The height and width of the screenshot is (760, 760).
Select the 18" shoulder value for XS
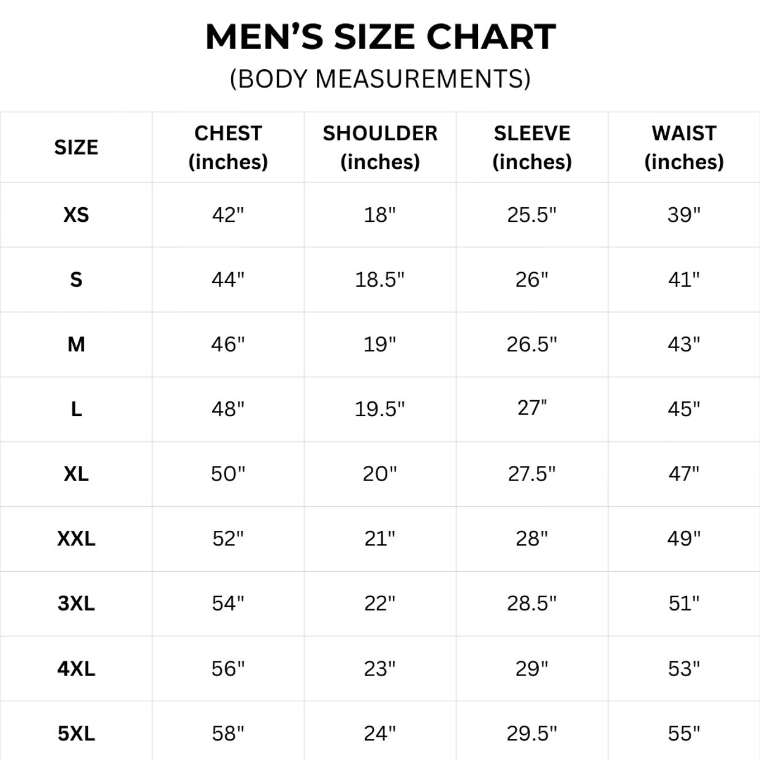tap(380, 215)
